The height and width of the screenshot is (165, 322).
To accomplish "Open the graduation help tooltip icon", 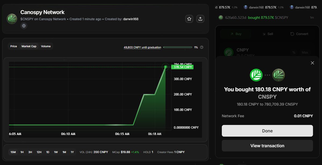I will click(x=201, y=47).
